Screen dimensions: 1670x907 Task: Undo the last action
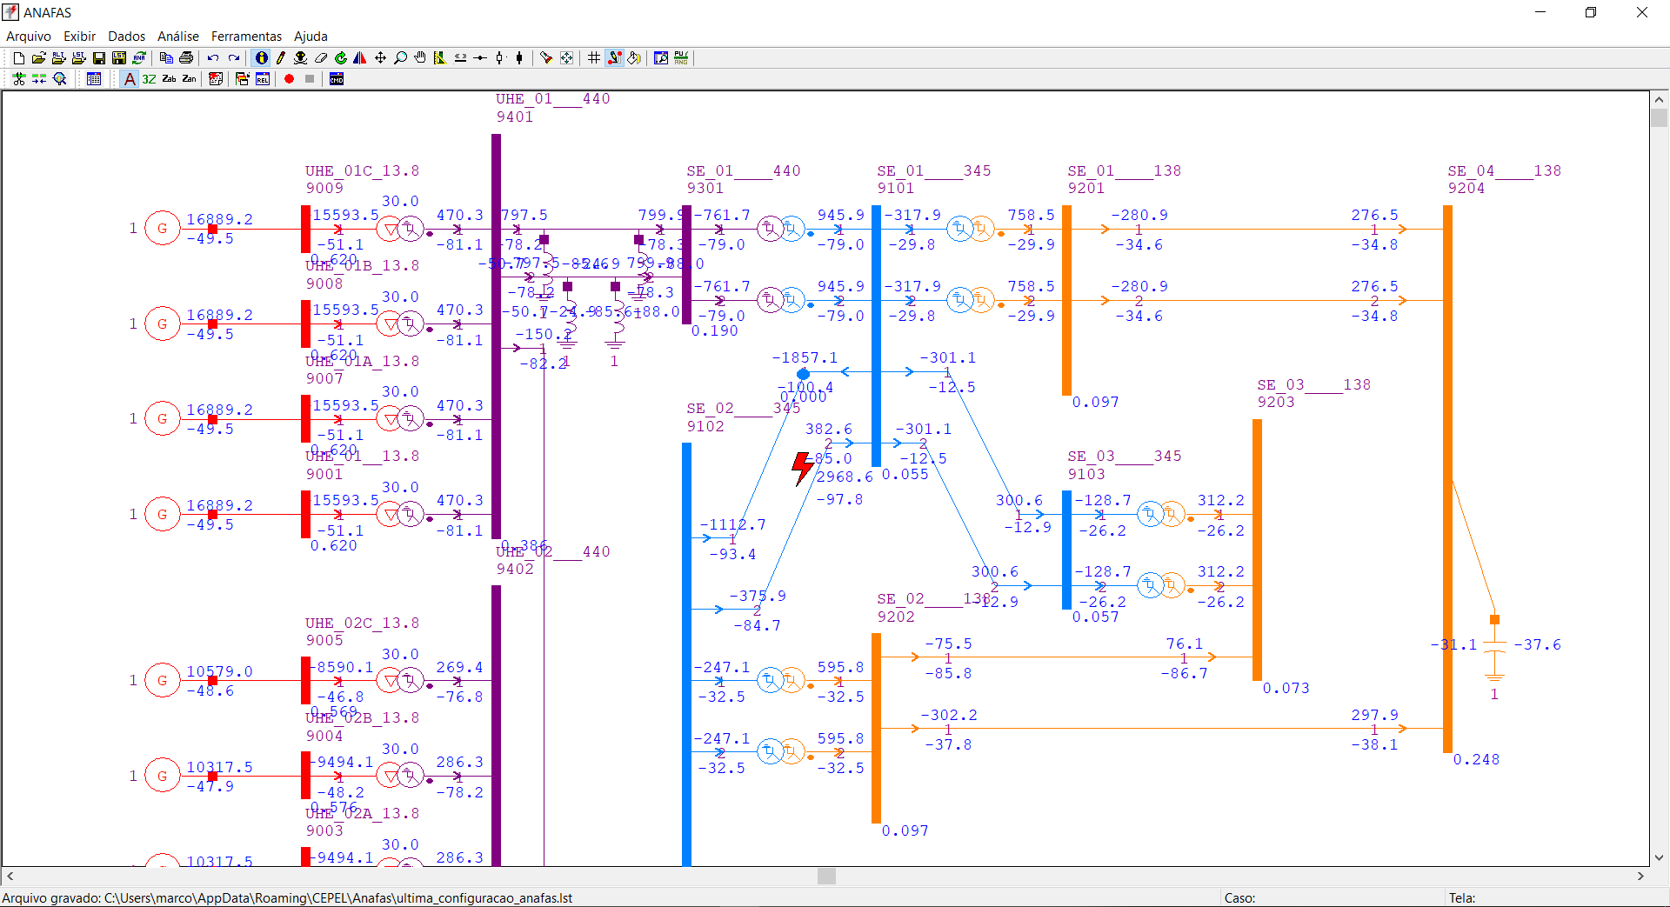coord(213,58)
